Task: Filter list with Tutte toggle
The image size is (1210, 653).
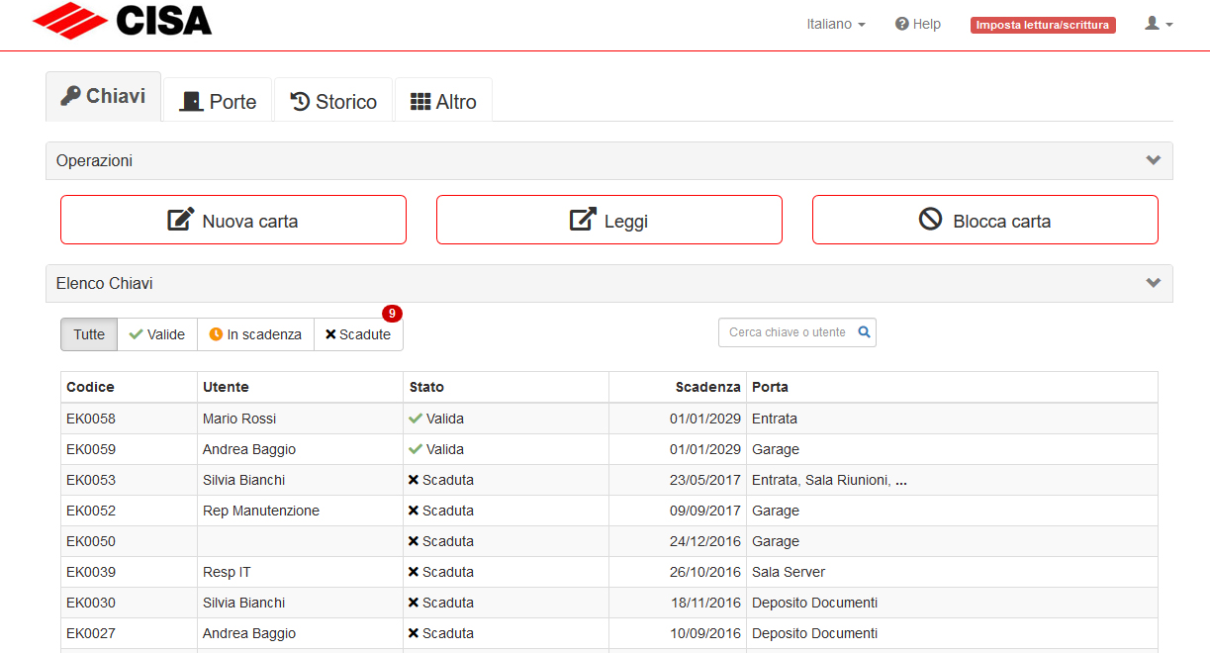Action: 89,334
